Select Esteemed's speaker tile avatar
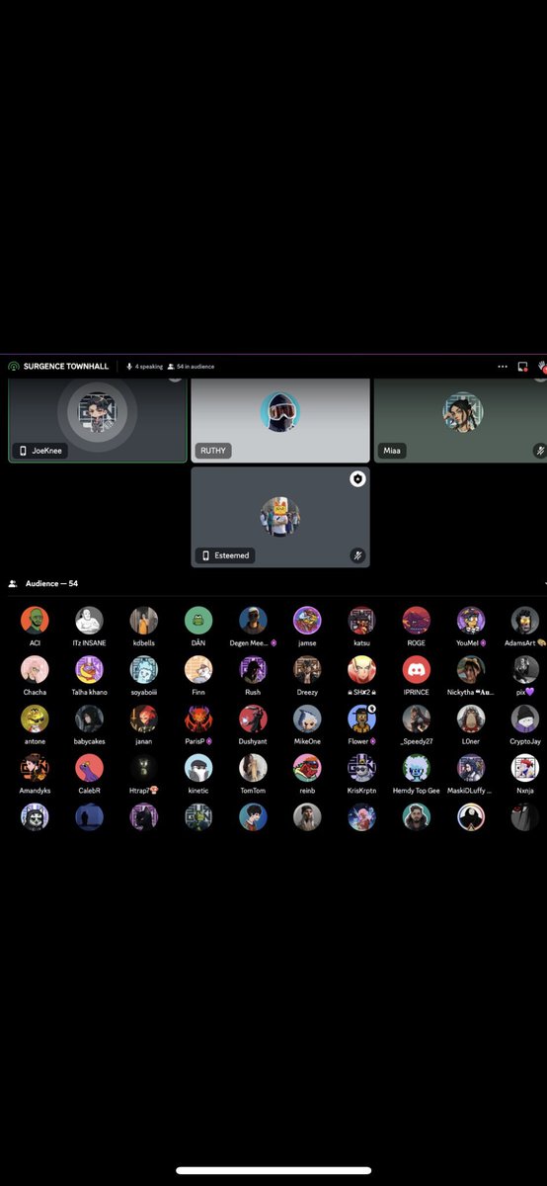The width and height of the screenshot is (547, 1186). 279,517
